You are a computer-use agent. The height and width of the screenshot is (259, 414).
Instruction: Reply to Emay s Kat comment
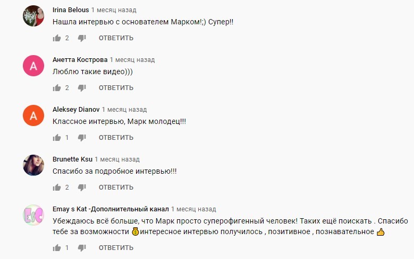click(116, 248)
